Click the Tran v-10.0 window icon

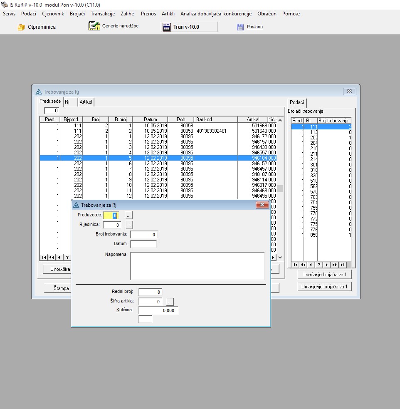point(166,27)
